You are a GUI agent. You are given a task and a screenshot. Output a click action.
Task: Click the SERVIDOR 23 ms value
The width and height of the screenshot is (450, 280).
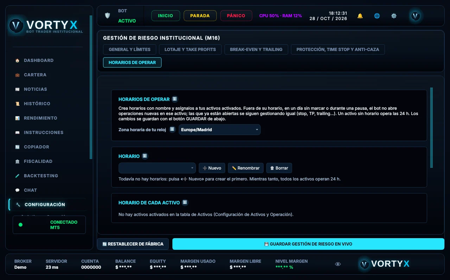tap(52, 267)
